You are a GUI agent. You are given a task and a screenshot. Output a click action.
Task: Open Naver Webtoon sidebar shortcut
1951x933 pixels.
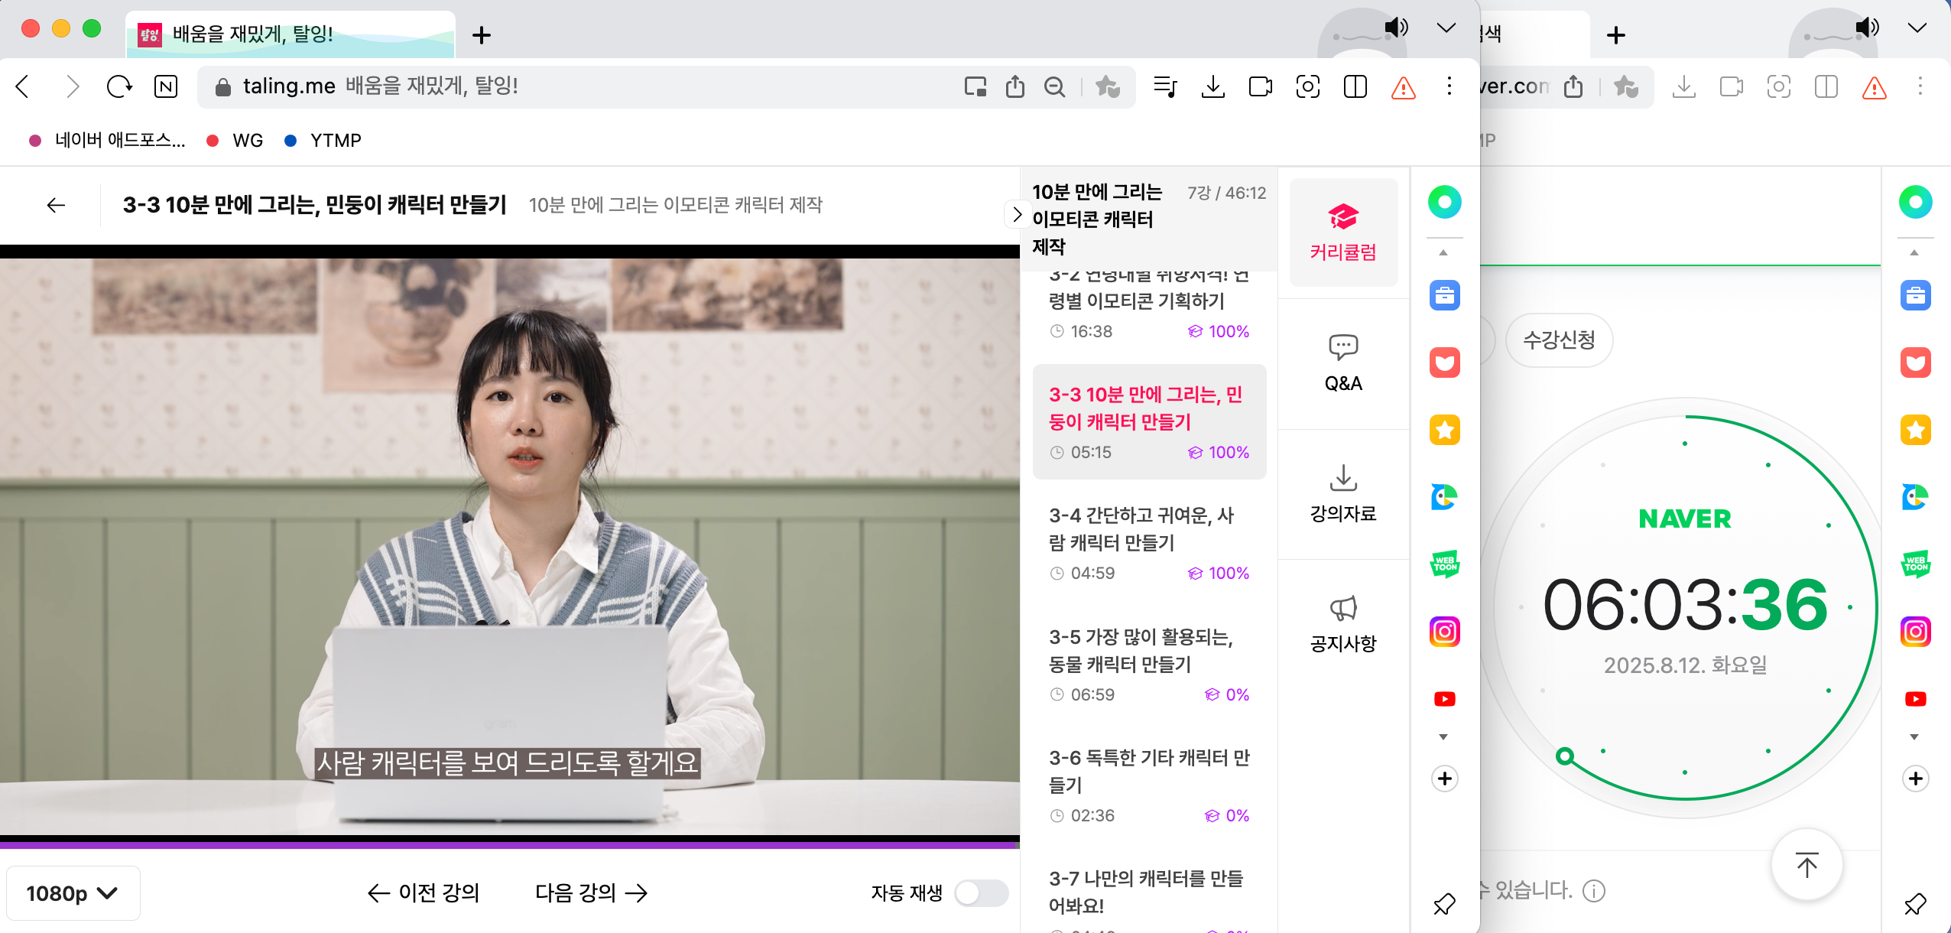point(1444,564)
